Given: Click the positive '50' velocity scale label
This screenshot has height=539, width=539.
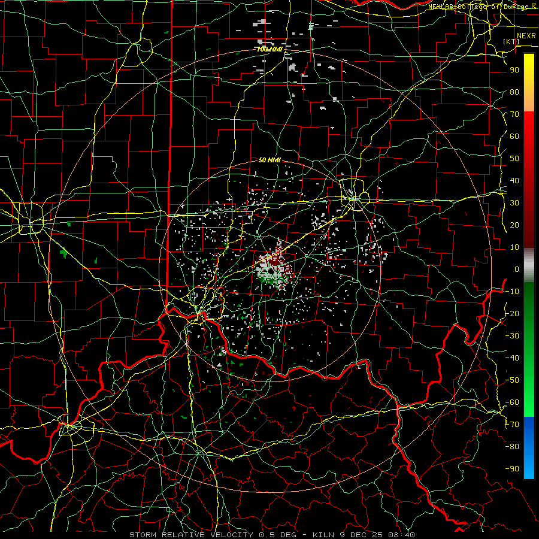Looking at the screenshot, I should tap(514, 159).
